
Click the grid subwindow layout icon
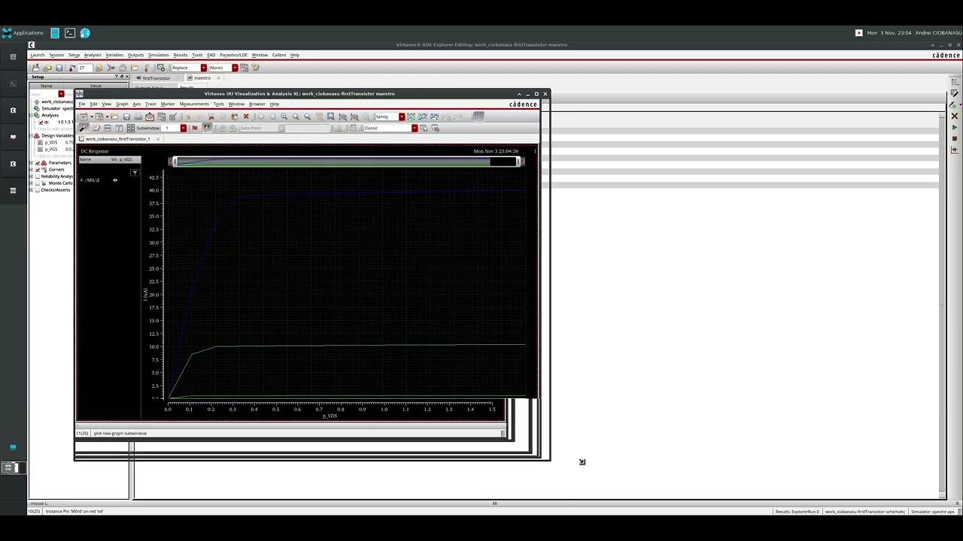coord(131,128)
